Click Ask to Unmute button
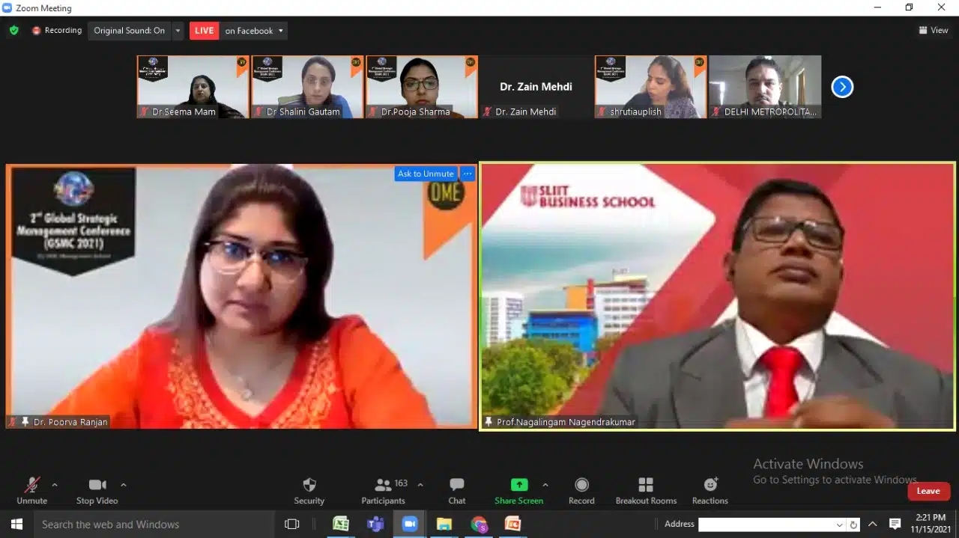Image resolution: width=959 pixels, height=538 pixels. [426, 174]
